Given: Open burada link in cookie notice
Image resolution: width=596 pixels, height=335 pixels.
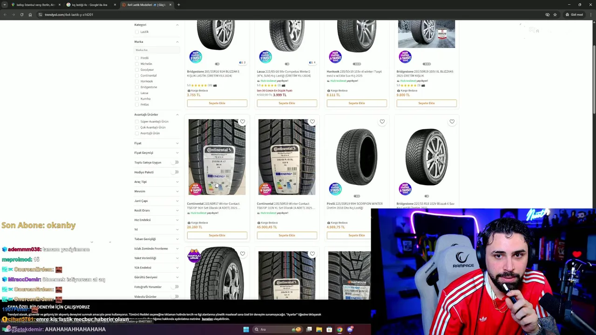Looking at the screenshot, I should pos(206,319).
